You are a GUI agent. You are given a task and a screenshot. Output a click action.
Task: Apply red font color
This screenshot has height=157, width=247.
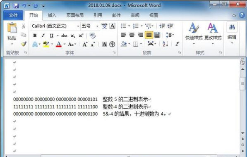pyautogui.click(x=59, y=44)
